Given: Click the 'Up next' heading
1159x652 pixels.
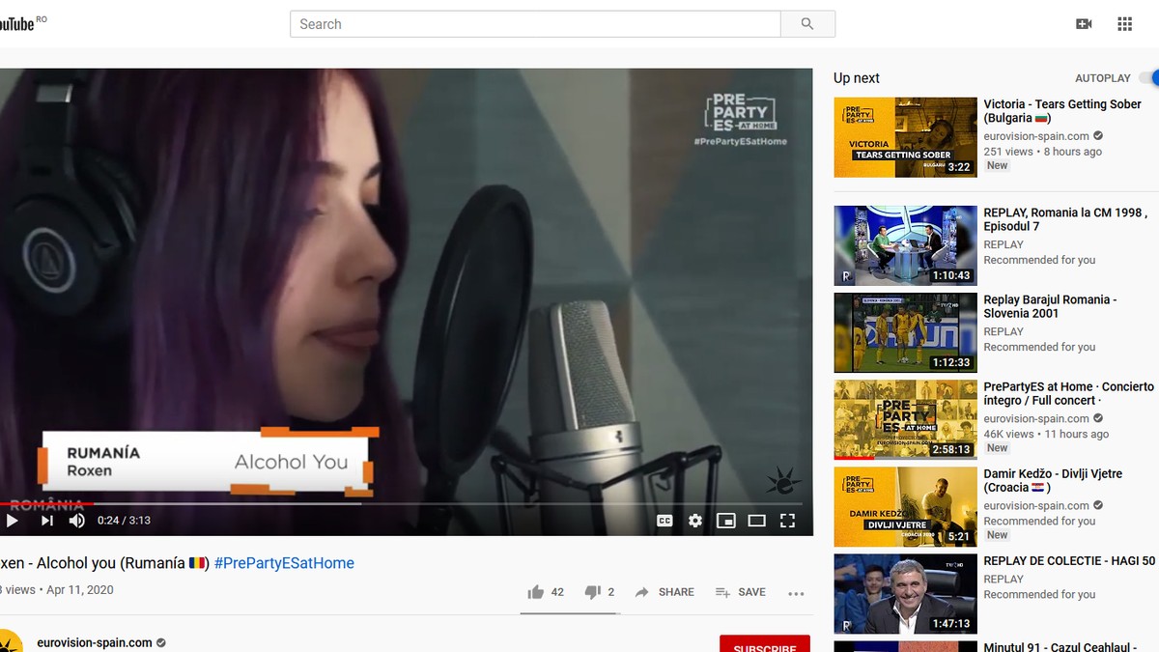Looking at the screenshot, I should pyautogui.click(x=857, y=78).
